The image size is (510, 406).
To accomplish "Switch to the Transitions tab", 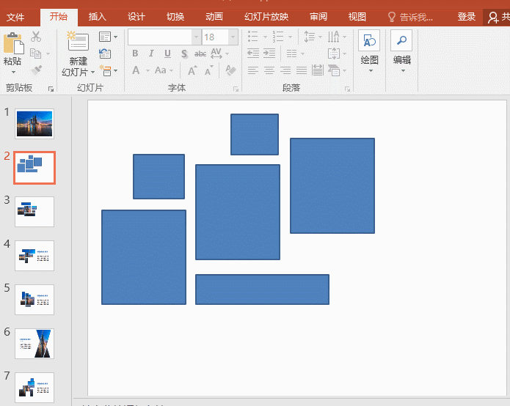I will coord(175,17).
